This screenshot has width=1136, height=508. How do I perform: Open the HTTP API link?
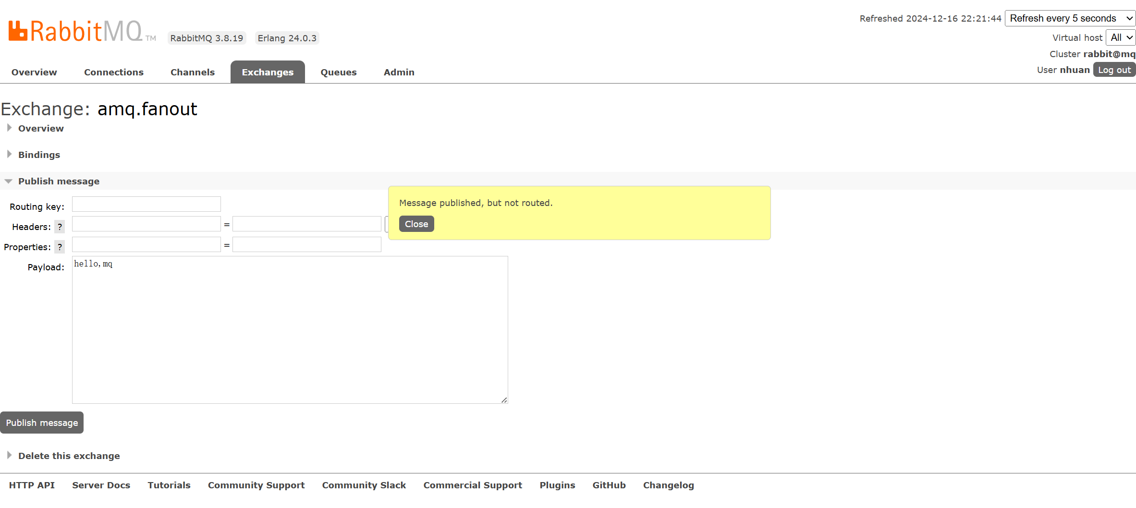coord(32,485)
